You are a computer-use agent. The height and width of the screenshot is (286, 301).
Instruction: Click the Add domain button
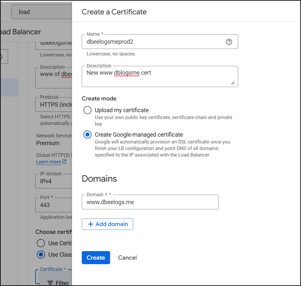coord(107,224)
